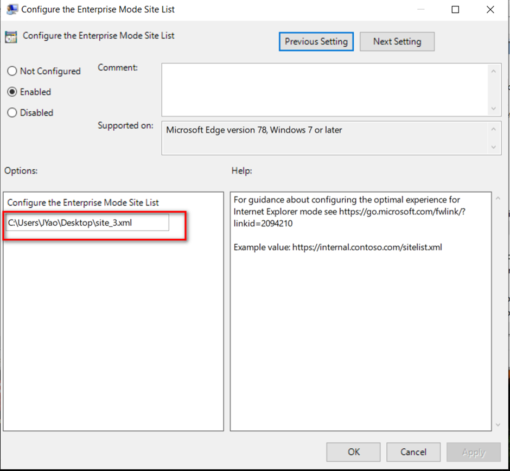Select the Not Configured radio button
Screen dimensions: 510x471
point(11,71)
